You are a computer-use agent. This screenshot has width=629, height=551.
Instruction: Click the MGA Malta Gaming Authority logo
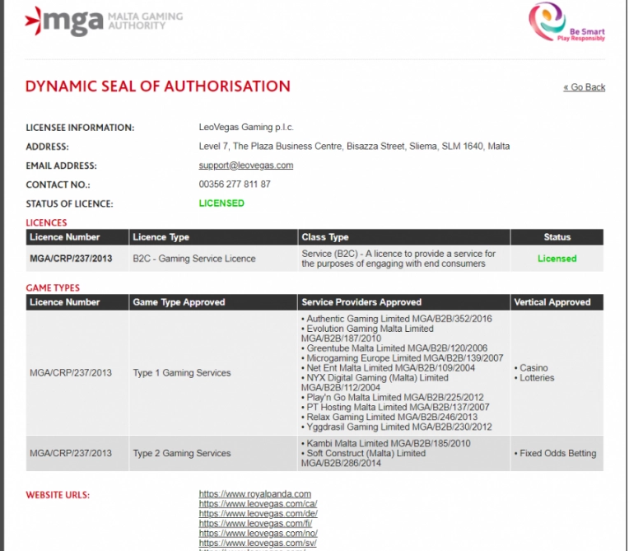(104, 21)
